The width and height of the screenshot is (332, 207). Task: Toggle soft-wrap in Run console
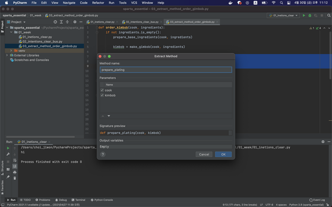[15, 160]
